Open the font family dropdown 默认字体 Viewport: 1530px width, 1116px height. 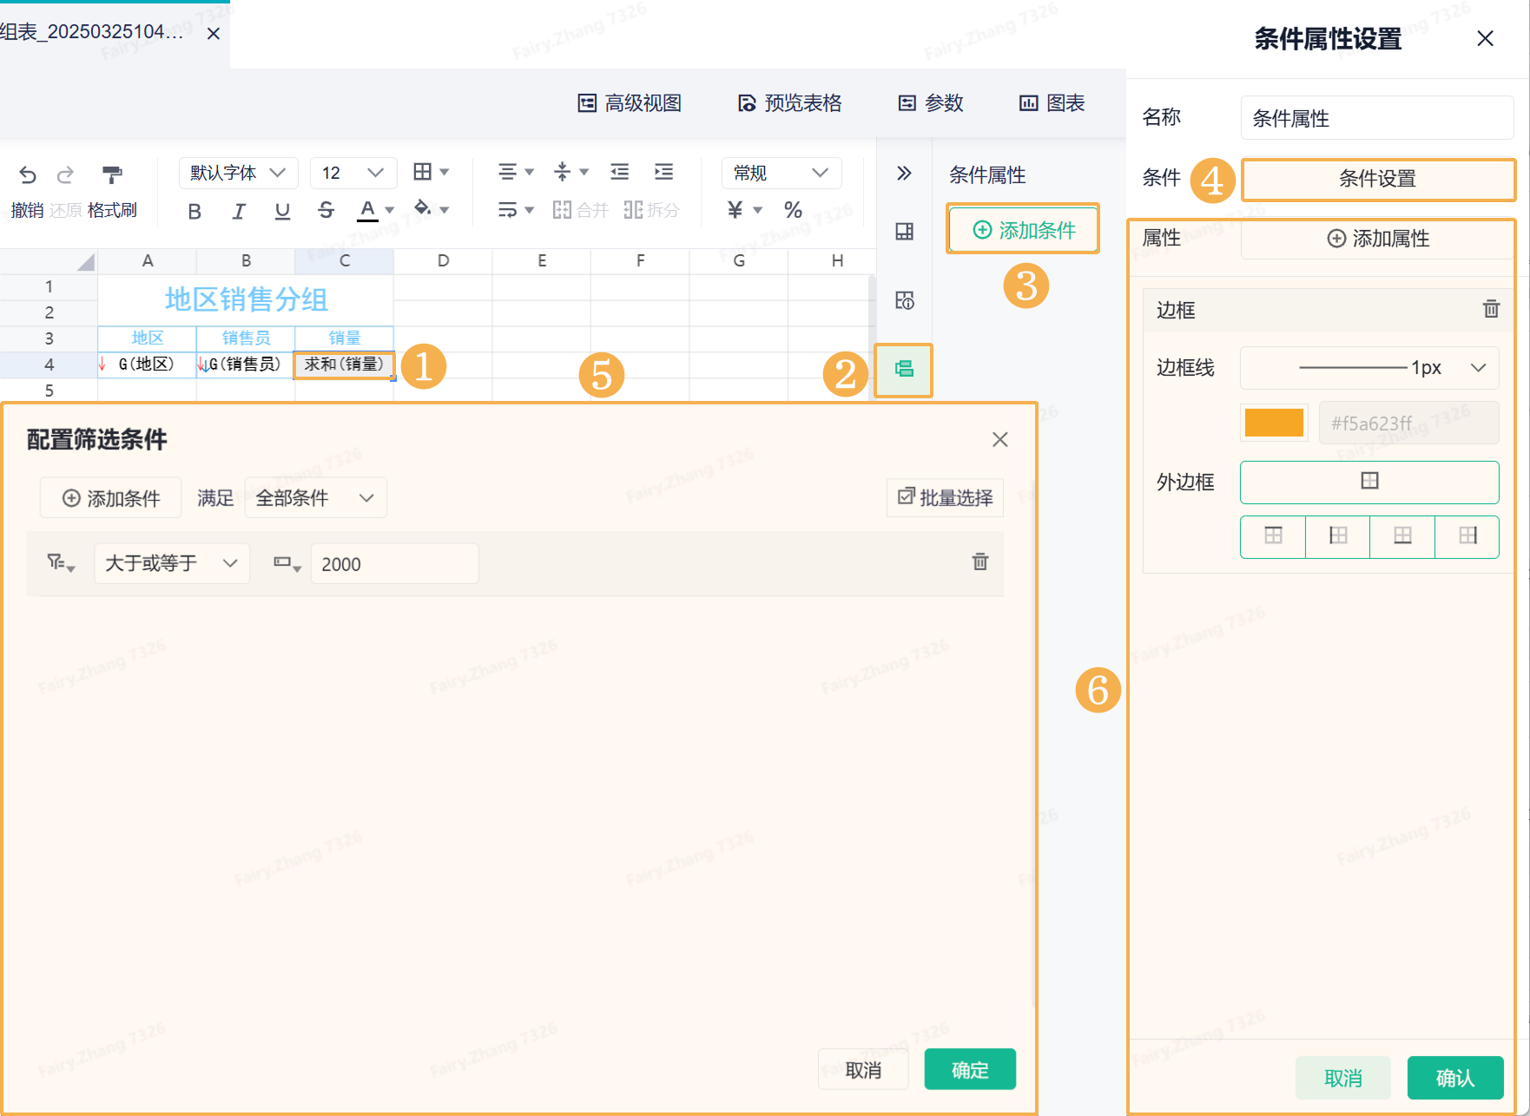[239, 173]
